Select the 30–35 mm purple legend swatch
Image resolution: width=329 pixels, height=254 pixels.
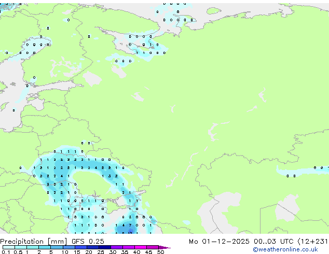(x=117, y=247)
